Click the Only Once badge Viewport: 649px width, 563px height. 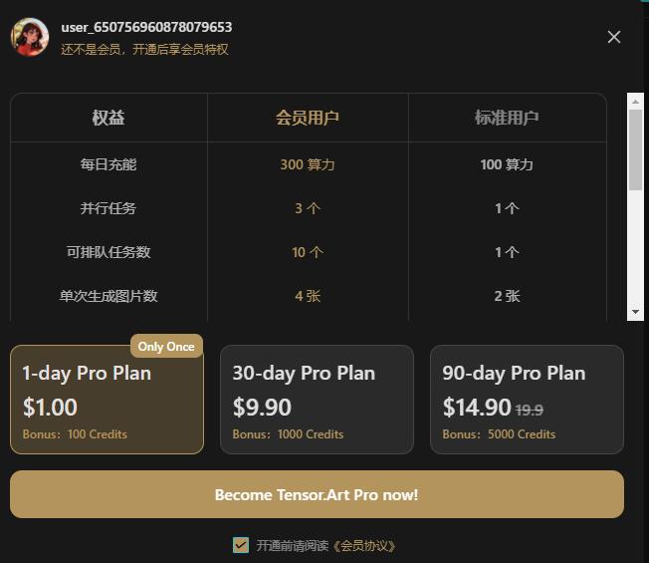point(166,347)
